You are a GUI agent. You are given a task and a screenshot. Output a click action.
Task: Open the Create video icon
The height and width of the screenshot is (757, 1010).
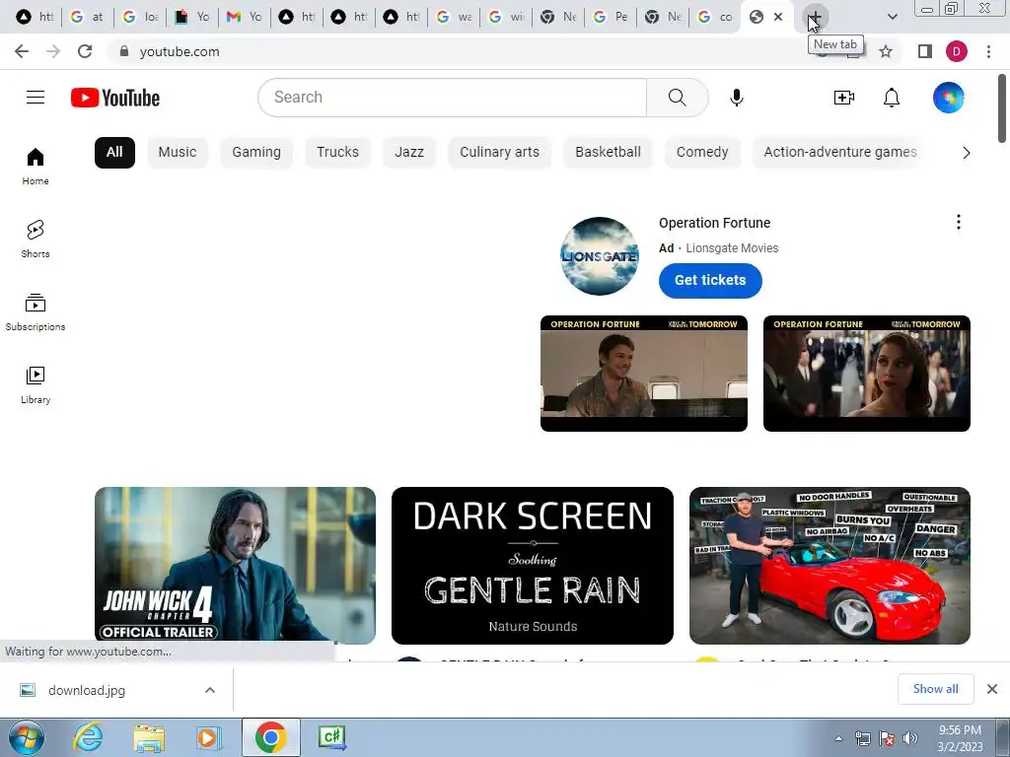844,98
